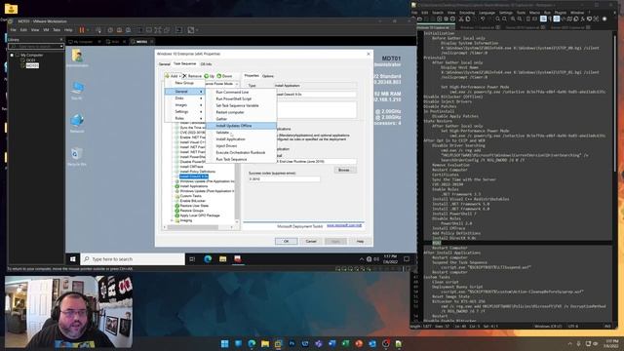Select Validate menu entry
The width and height of the screenshot is (624, 351).
point(241,133)
